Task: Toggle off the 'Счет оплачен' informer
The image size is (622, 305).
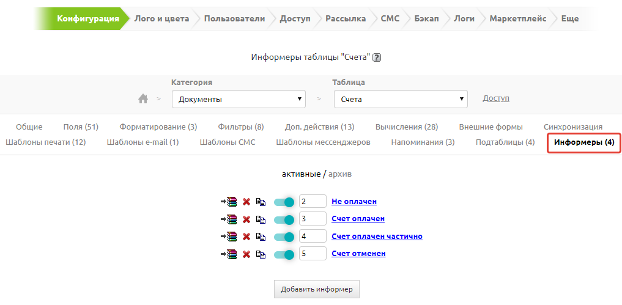Action: coord(284,219)
